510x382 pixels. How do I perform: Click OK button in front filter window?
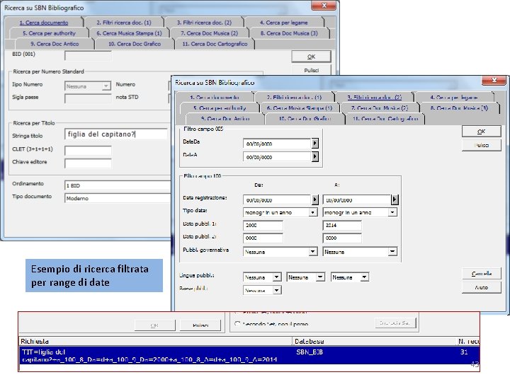[x=482, y=132]
